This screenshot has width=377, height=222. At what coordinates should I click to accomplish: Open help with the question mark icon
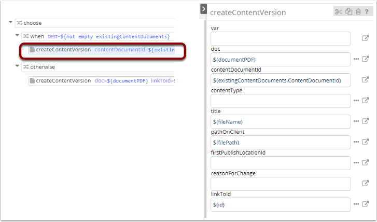[366, 12]
